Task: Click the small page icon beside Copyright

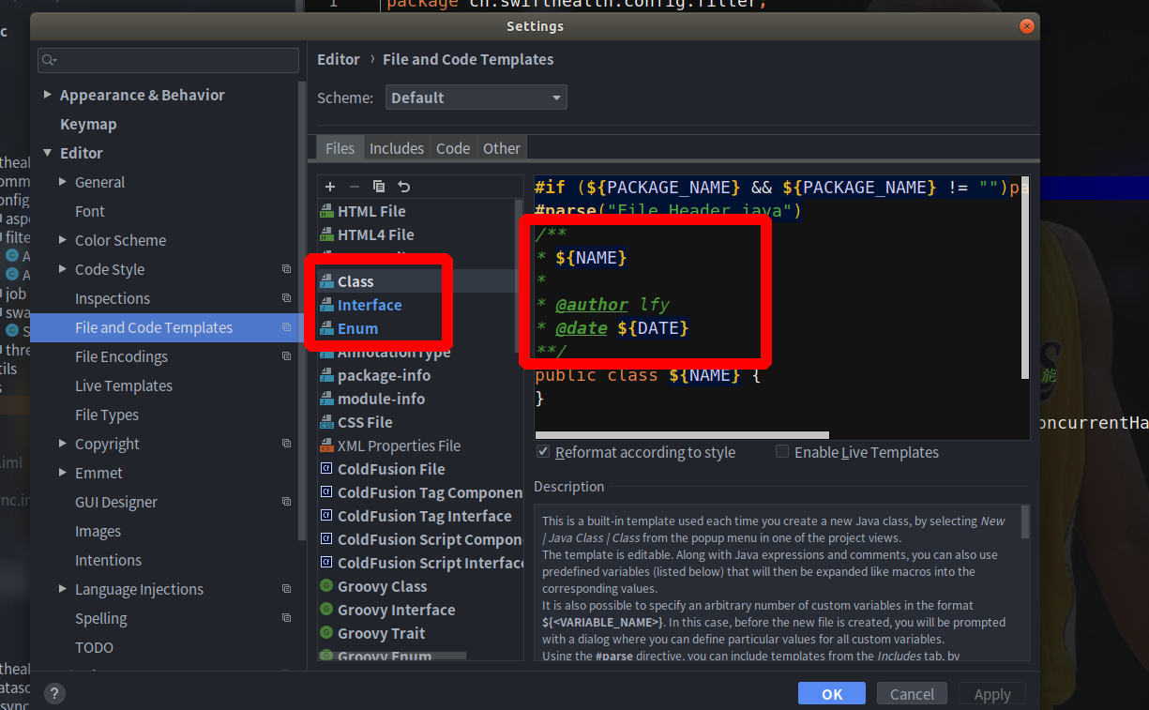Action: (x=286, y=444)
